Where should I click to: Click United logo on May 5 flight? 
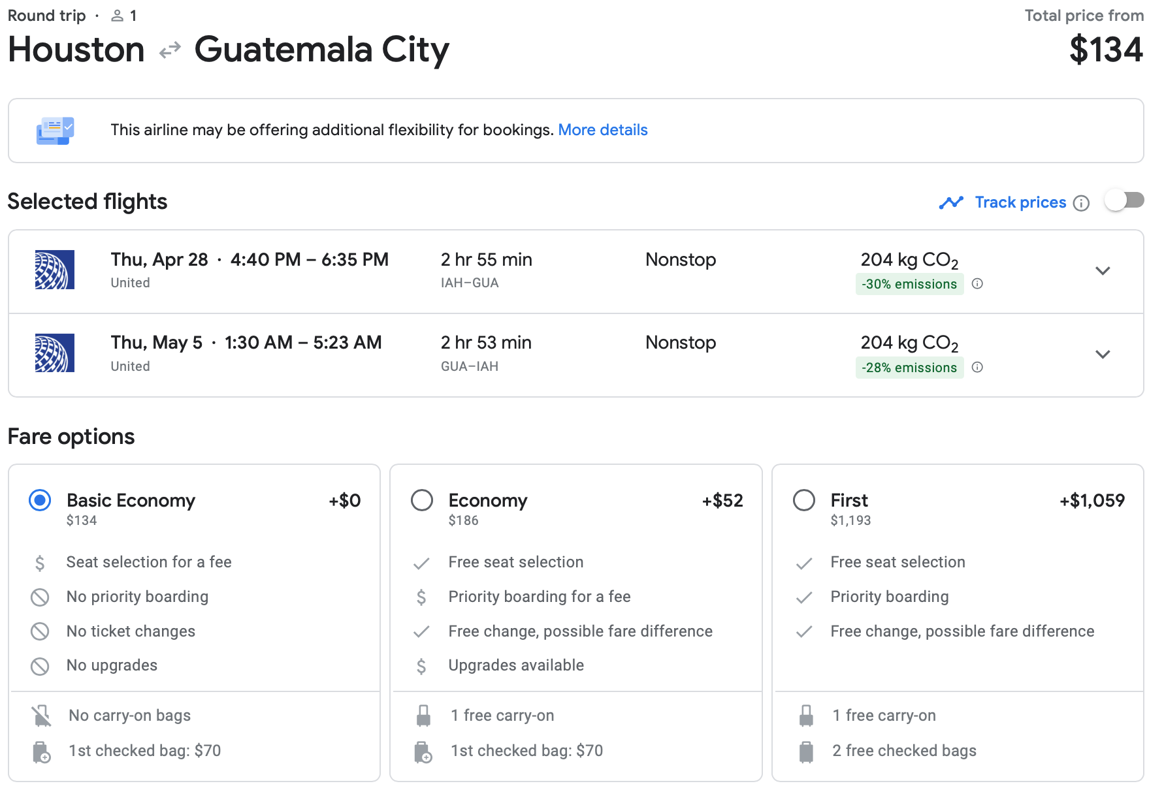55,353
